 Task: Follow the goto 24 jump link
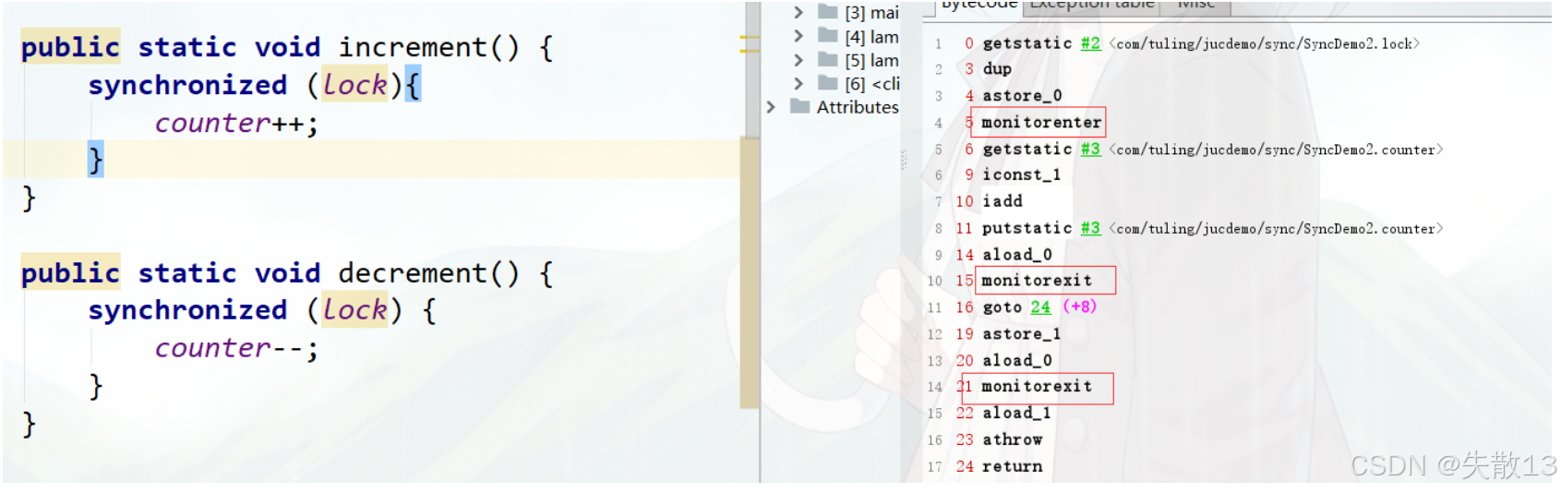pos(1041,307)
